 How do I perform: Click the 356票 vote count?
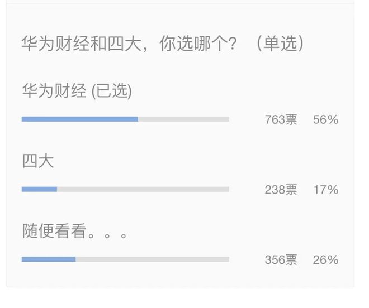coord(281,260)
